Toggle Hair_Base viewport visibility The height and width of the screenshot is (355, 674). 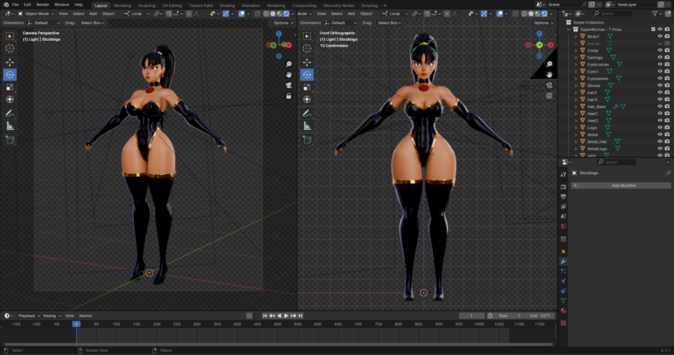pos(660,106)
